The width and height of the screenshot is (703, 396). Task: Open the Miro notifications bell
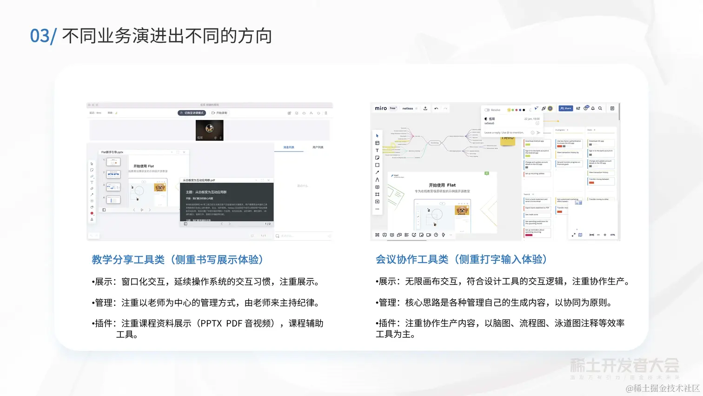coord(593,108)
